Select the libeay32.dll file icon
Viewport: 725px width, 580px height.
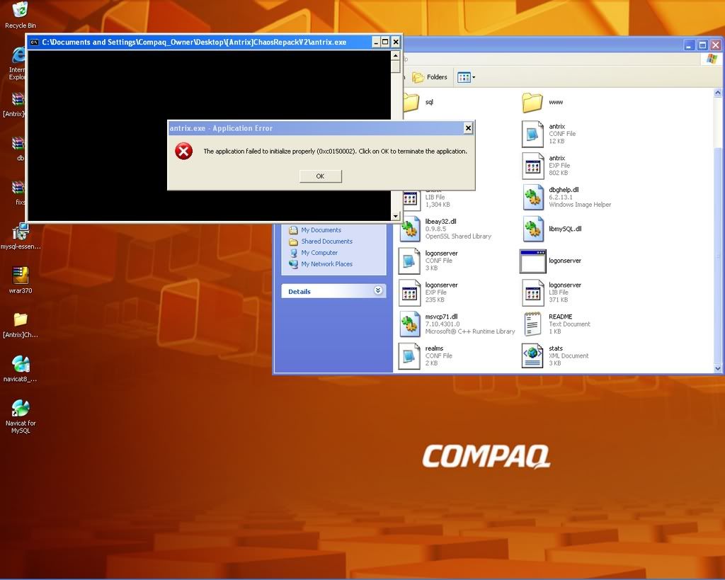click(x=410, y=229)
